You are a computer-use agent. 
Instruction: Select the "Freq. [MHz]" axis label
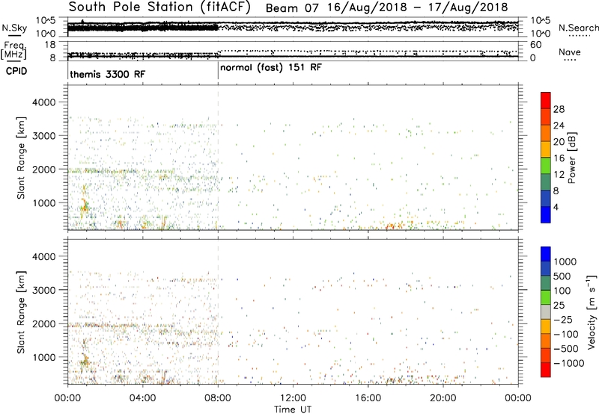13,50
